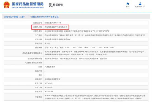This screenshot has height=102, width=152.
Task: Click the 其他内容 label cell
Action: (x=24, y=71)
